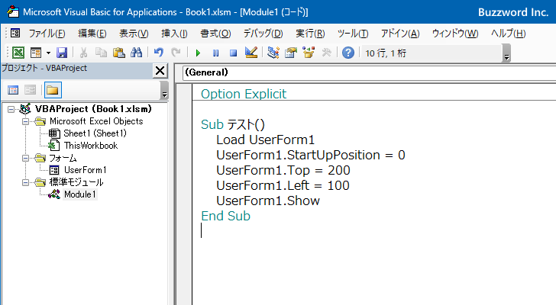This screenshot has height=305, width=556.
Task: Run the Sub with the green play icon
Action: (x=198, y=53)
